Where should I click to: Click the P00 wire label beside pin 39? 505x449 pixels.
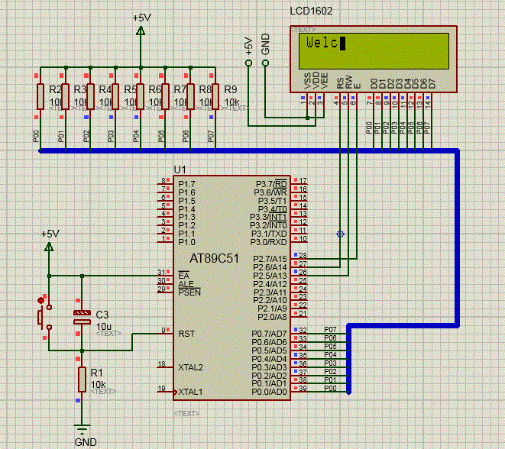click(330, 388)
